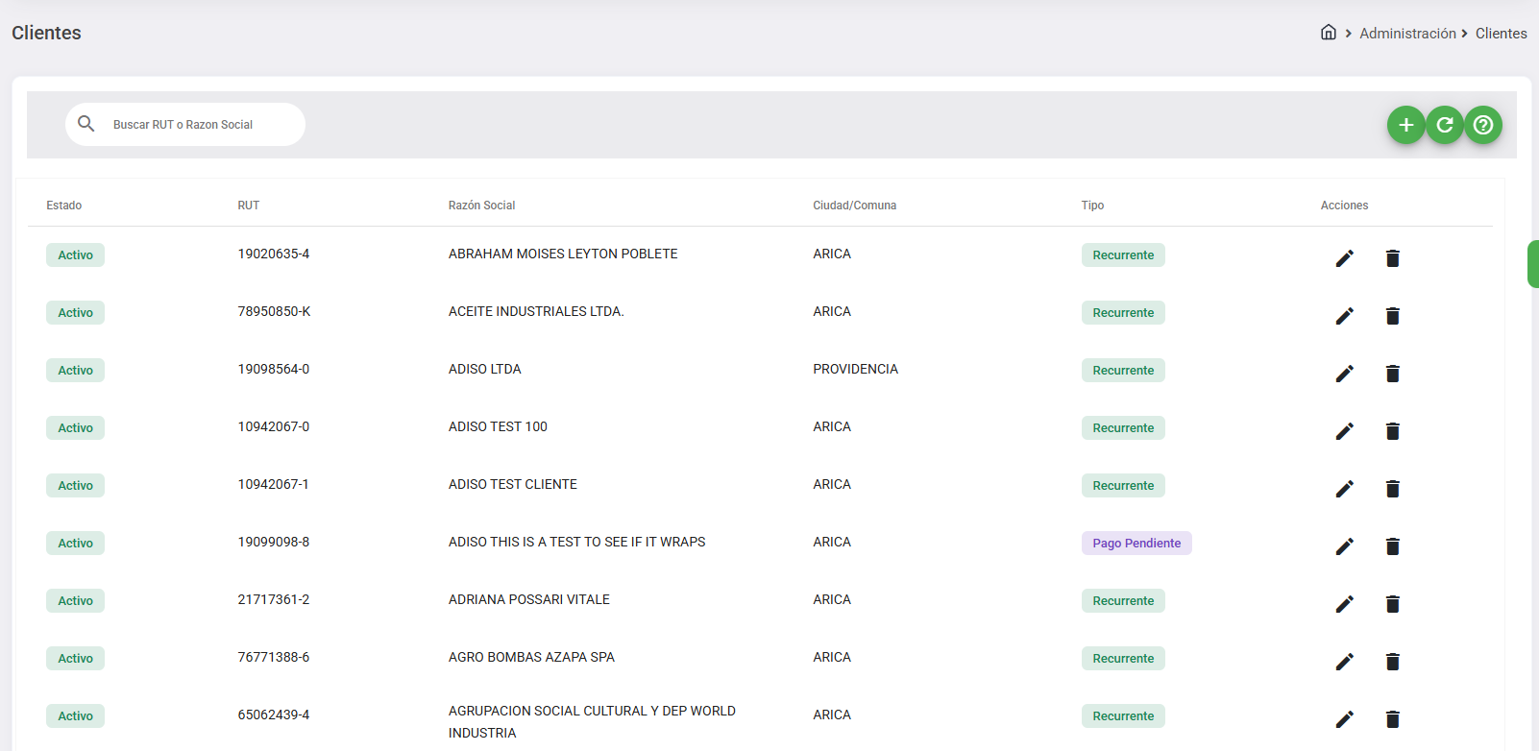Viewport: 1539px width, 751px height.
Task: Click the Pago Pendiente type badge
Action: click(1136, 544)
